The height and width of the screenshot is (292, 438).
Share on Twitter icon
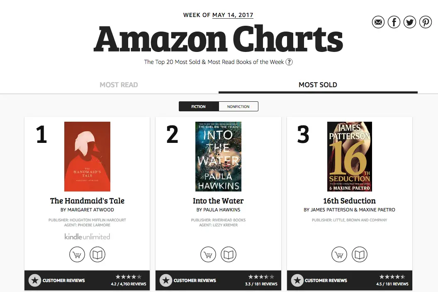[x=409, y=22]
